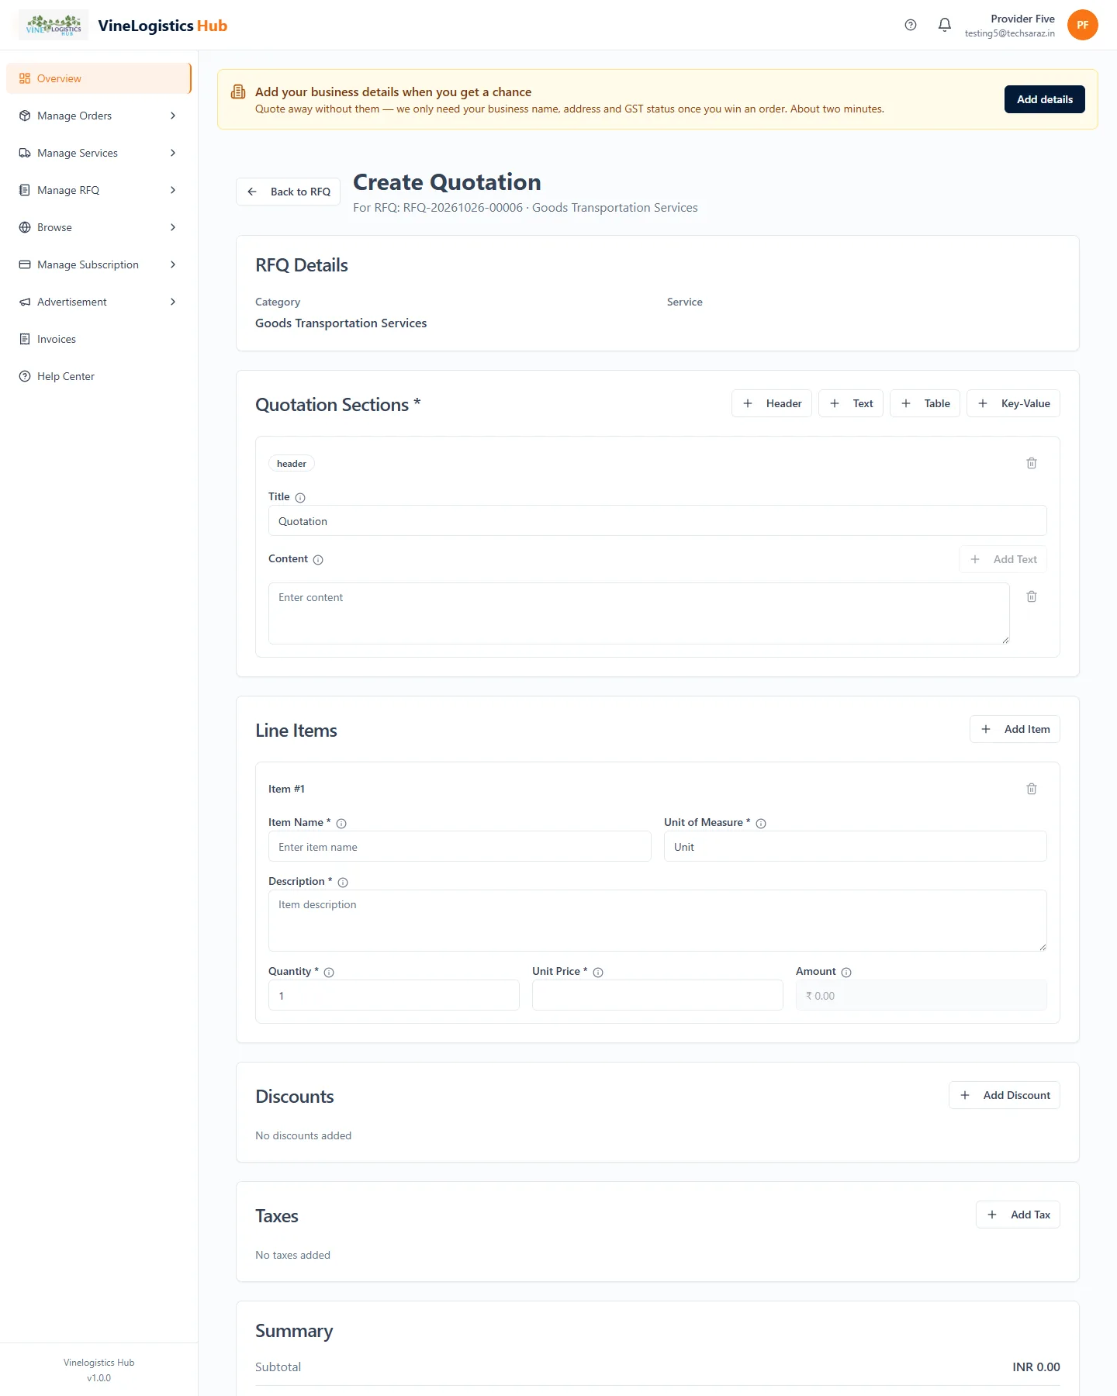Delete the content text box with trash icon

(1032, 596)
